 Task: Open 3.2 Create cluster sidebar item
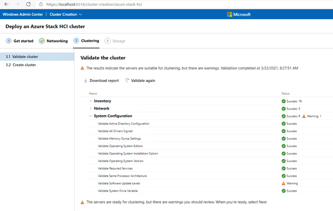point(37,65)
